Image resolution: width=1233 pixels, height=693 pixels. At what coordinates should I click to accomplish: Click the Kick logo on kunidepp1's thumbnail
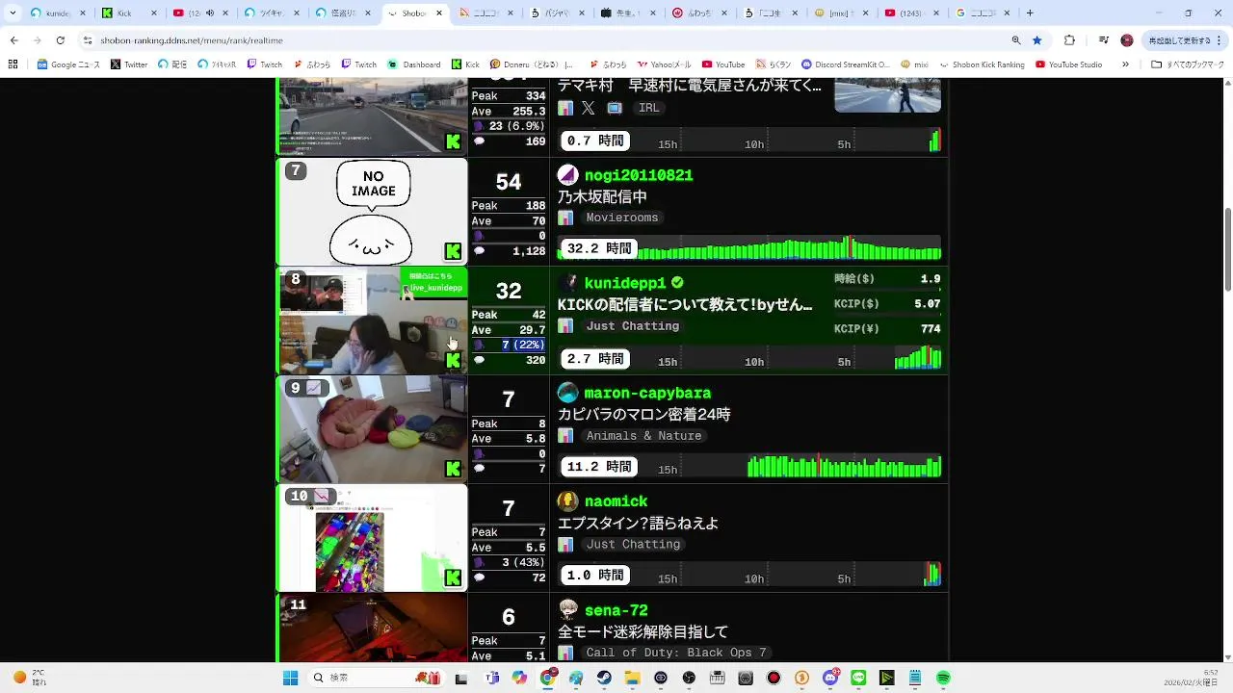[x=453, y=360]
